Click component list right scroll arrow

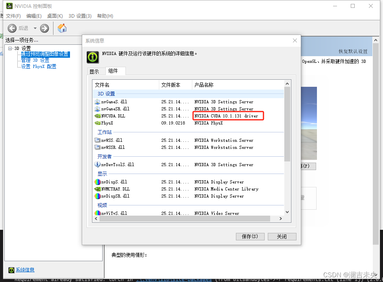(281, 219)
